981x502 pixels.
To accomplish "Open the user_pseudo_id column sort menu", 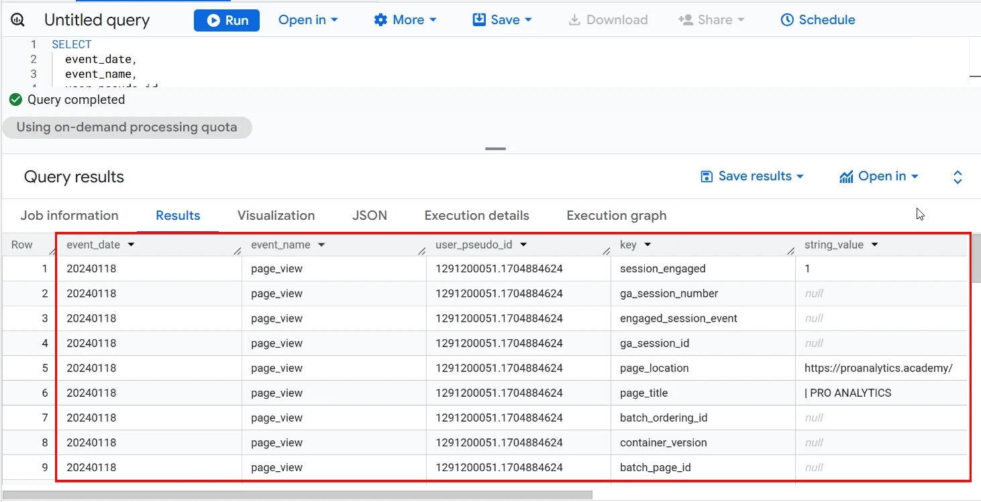I will click(523, 245).
